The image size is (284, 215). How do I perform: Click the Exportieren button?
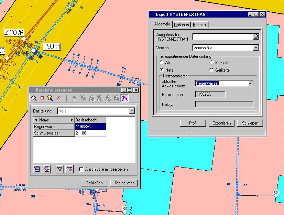tap(221, 123)
